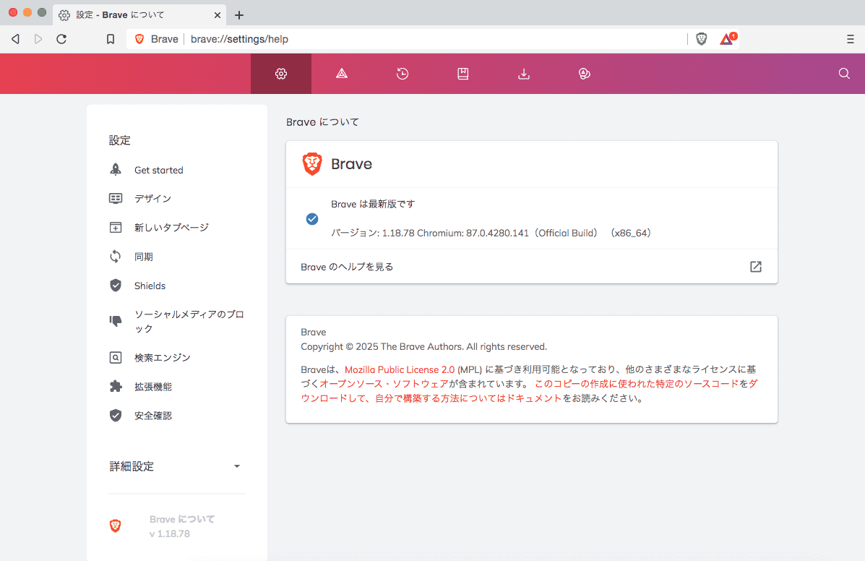The width and height of the screenshot is (865, 561).
Task: Open Brave Rewards triangle tab in top bar
Action: pyautogui.click(x=342, y=74)
